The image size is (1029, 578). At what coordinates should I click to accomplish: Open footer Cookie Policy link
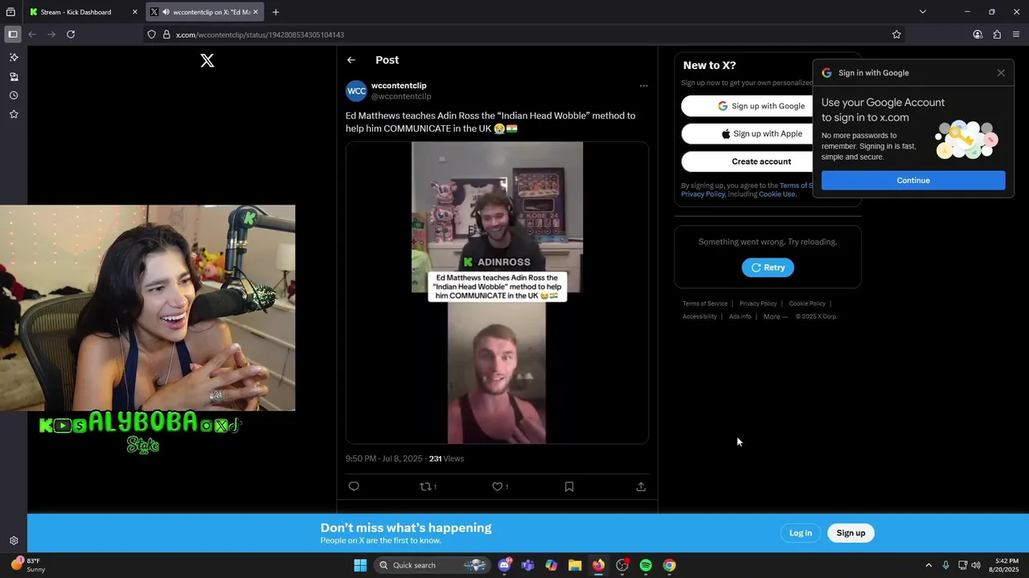pyautogui.click(x=807, y=303)
